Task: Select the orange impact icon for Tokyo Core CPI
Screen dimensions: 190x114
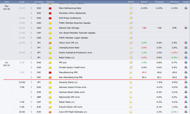Action: tap(50, 43)
